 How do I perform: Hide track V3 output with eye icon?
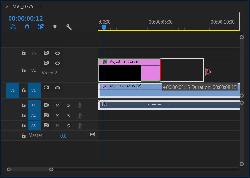(57, 53)
